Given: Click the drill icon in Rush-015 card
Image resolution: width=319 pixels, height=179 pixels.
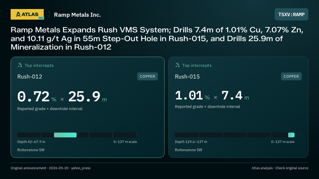Looking at the screenshot, I should (x=178, y=65).
